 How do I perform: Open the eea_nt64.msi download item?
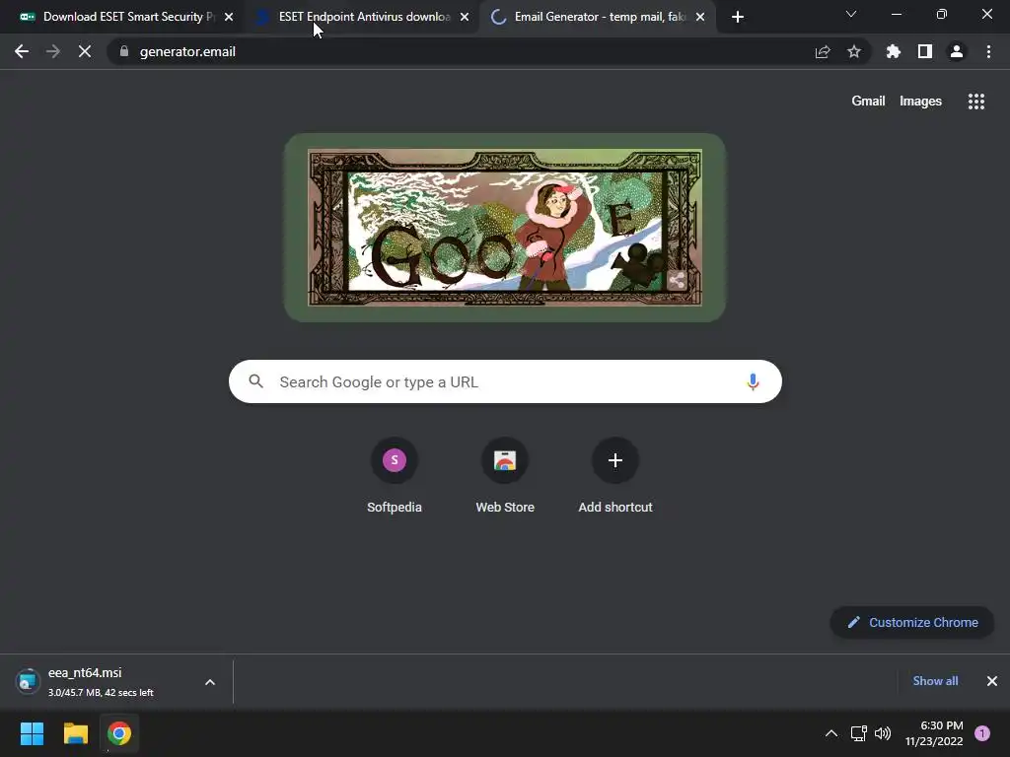(x=102, y=682)
